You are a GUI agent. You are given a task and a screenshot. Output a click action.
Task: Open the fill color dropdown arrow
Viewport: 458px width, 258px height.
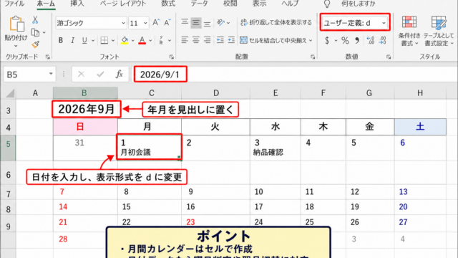tap(132, 40)
